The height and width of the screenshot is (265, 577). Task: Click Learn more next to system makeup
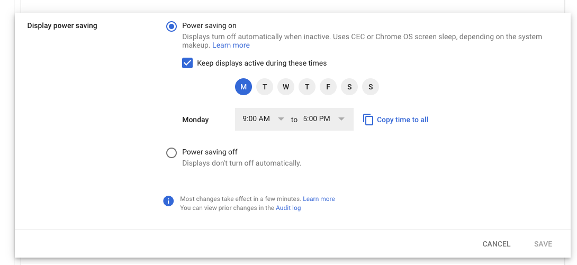(231, 45)
